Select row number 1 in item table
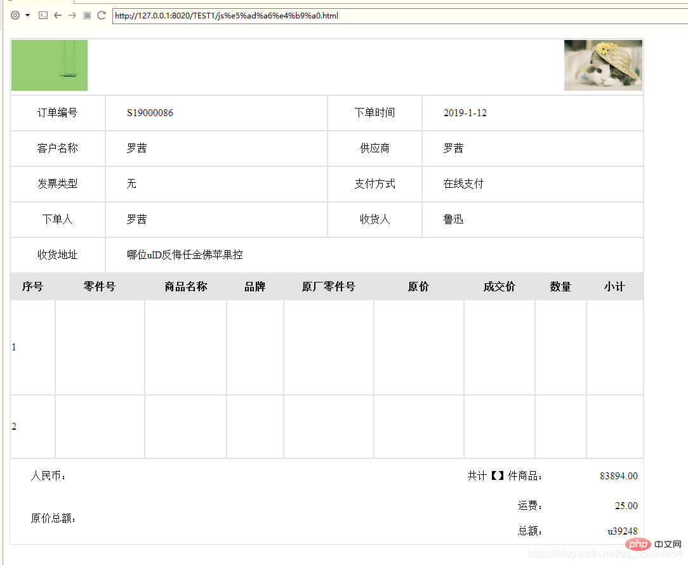The height and width of the screenshot is (565, 688). point(14,347)
